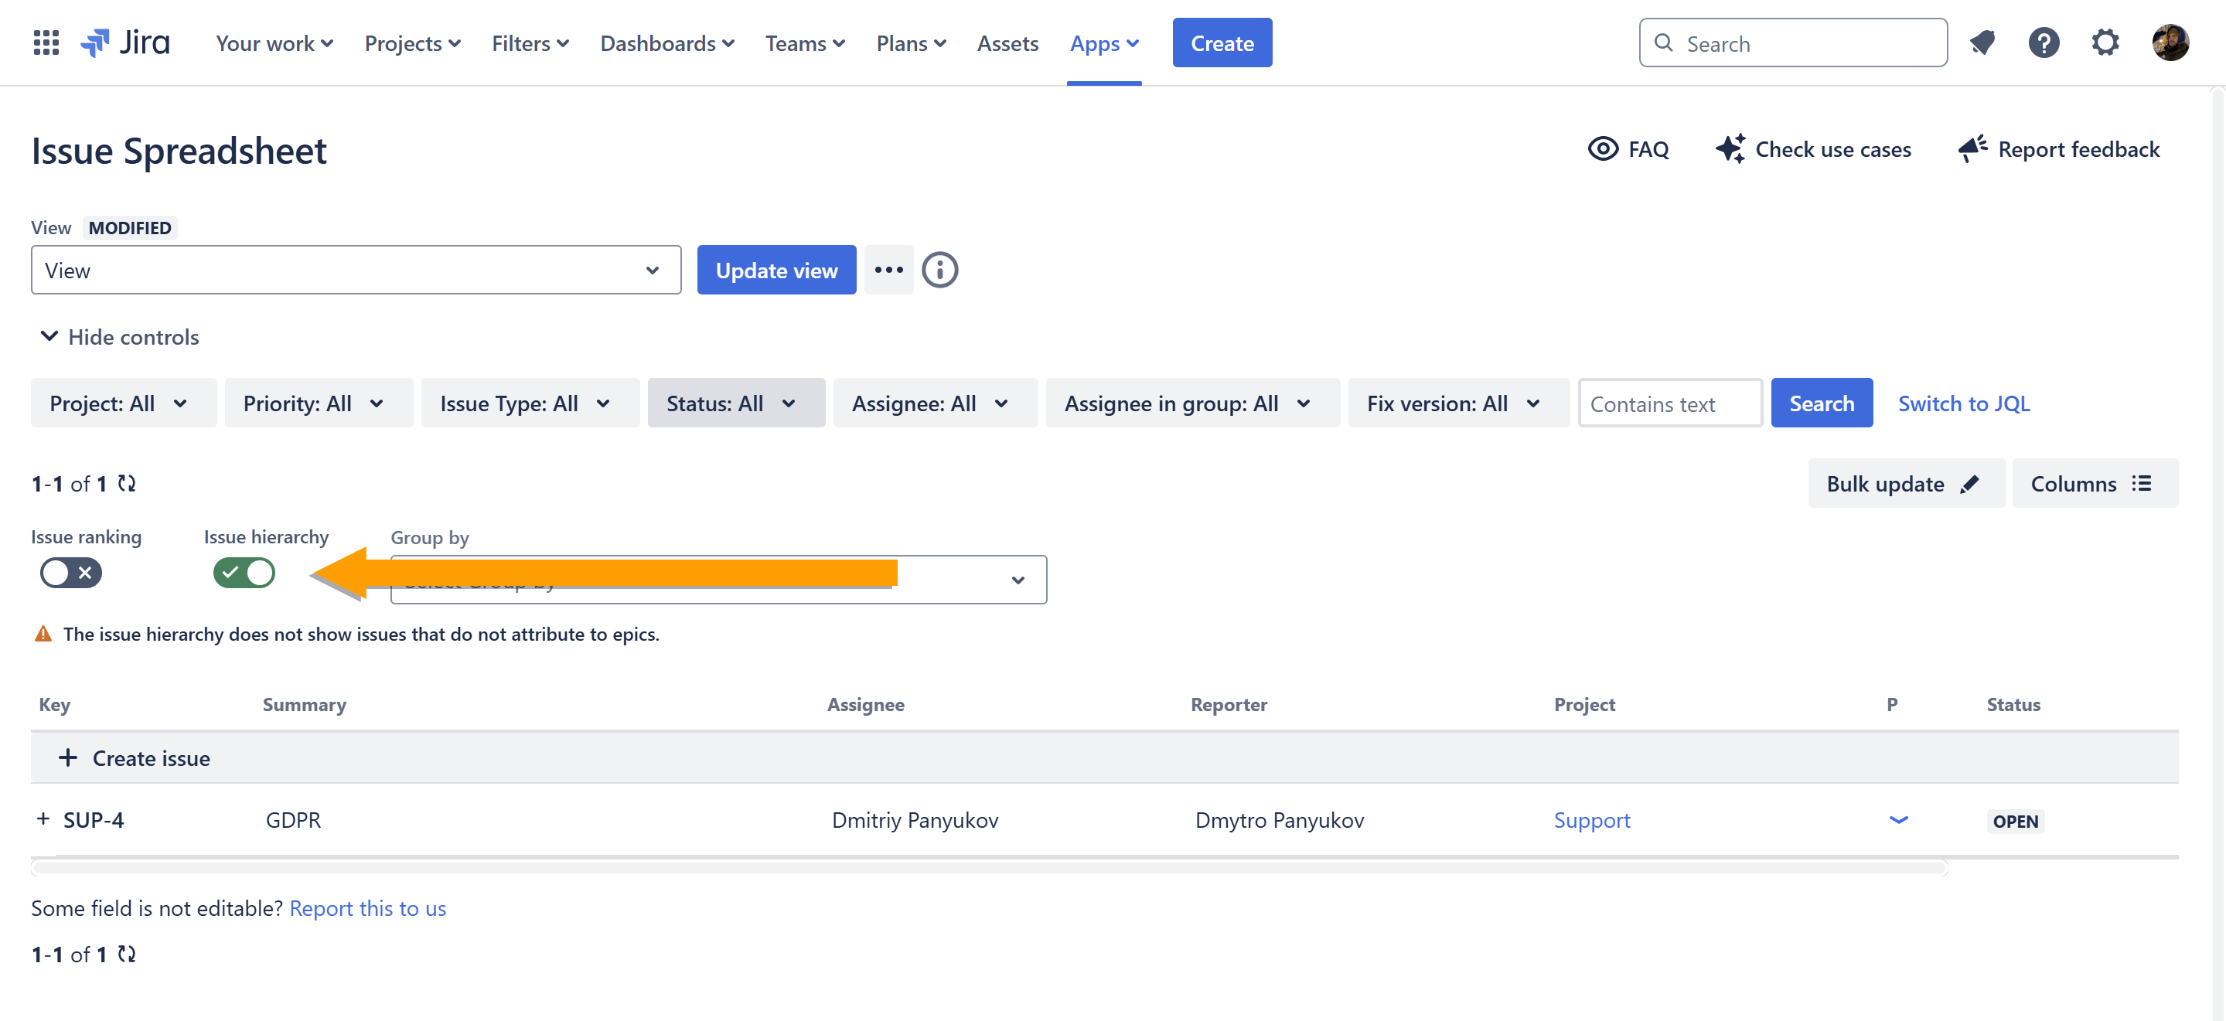Open the Filters menu

530,43
